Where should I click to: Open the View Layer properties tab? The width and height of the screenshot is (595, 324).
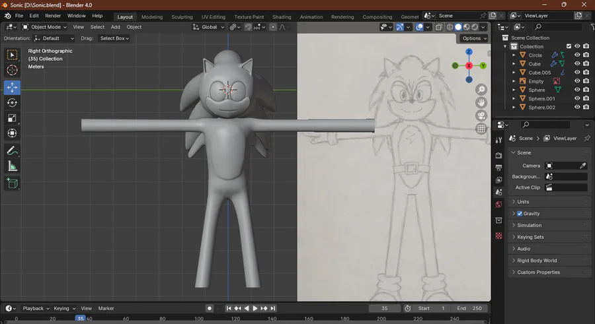pos(499,179)
